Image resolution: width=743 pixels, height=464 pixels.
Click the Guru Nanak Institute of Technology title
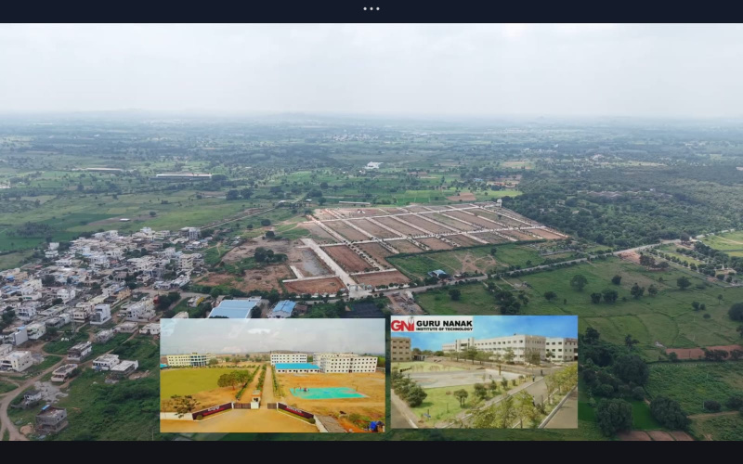[444, 325]
